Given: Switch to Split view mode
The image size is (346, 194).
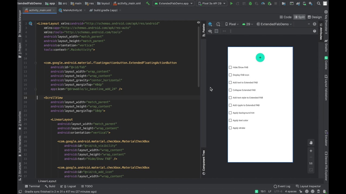Looking at the screenshot, I should (x=299, y=17).
